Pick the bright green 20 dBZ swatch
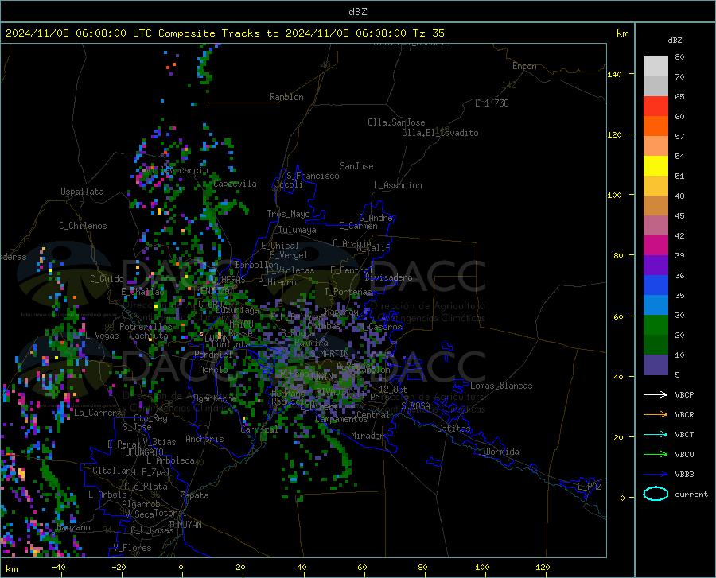The image size is (716, 578). (656, 325)
